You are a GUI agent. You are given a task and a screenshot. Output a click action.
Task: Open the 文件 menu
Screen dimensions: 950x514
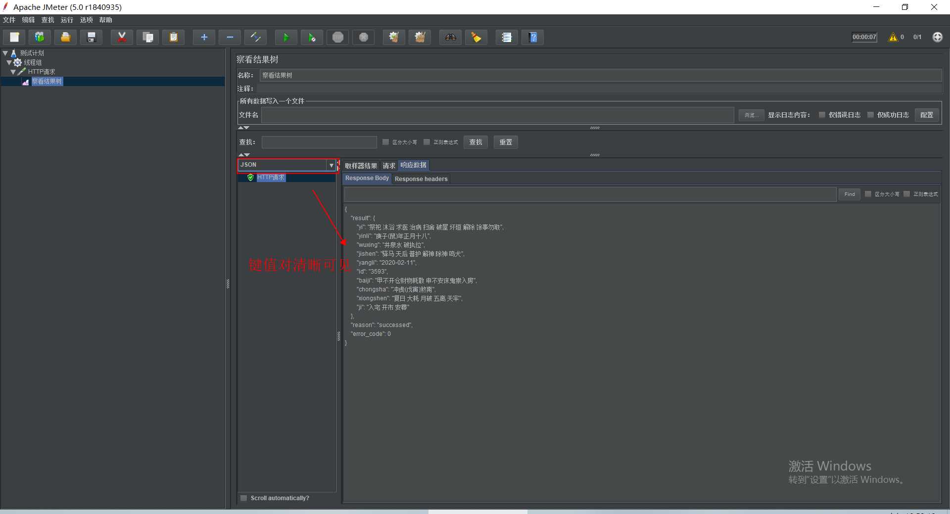[9, 20]
